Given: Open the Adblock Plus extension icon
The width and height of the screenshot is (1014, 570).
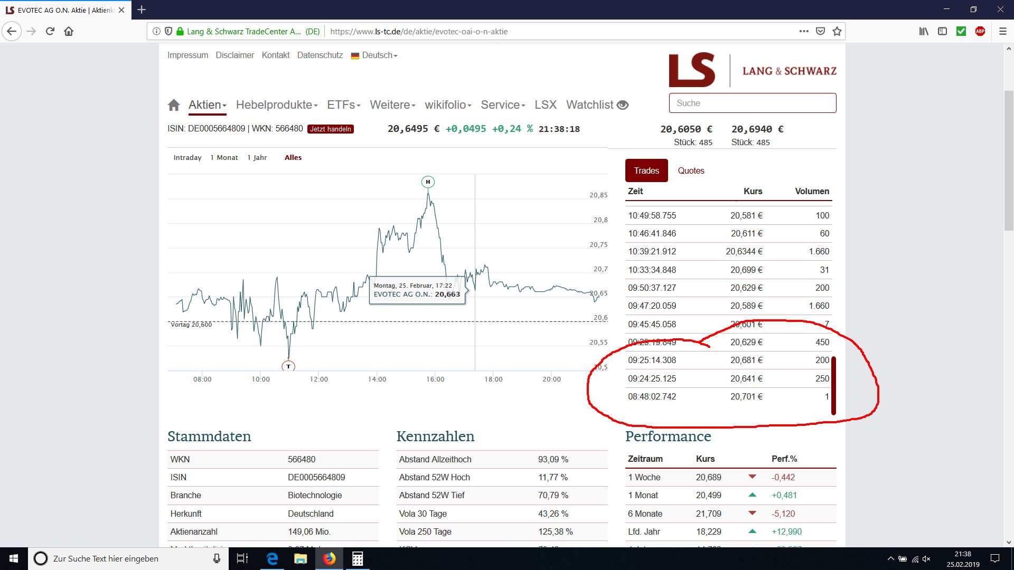Looking at the screenshot, I should [x=980, y=31].
